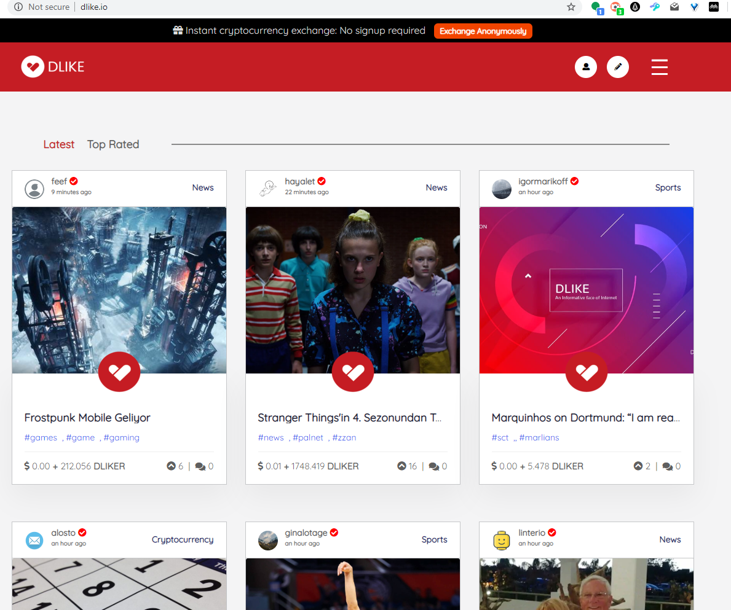This screenshot has width=731, height=610.
Task: Click the #news hashtag
Action: (271, 438)
